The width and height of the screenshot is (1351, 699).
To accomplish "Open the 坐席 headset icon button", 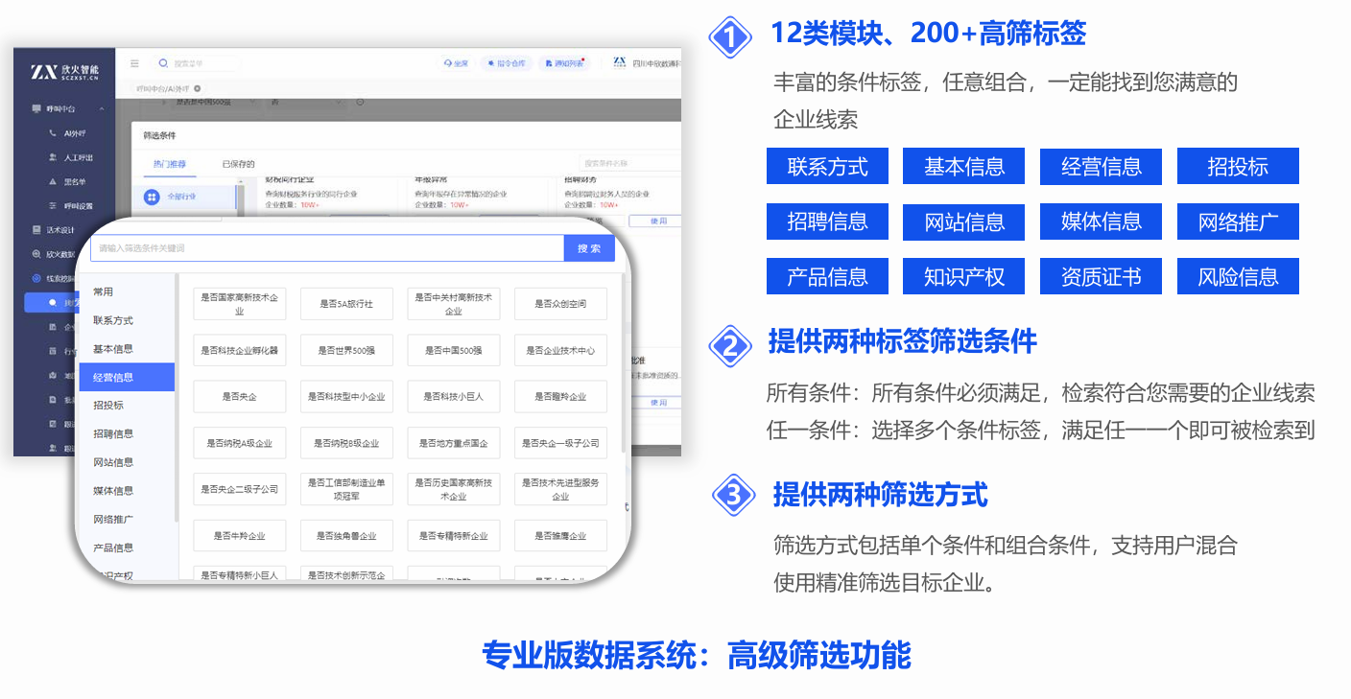I will click(455, 63).
